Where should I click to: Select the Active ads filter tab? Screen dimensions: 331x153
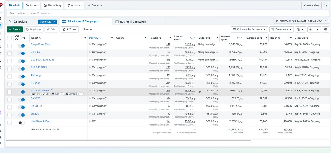74,5
